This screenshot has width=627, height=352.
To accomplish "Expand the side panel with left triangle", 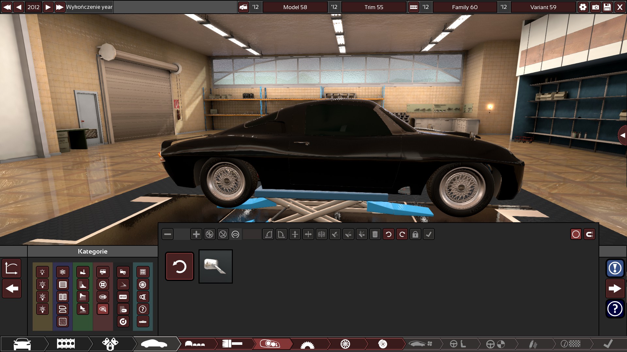I will pyautogui.click(x=622, y=135).
